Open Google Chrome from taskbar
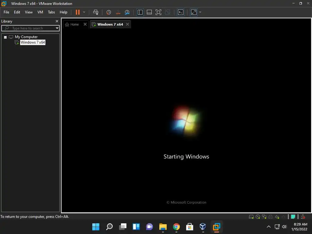Screen dimensions: 312x234 coord(176,227)
